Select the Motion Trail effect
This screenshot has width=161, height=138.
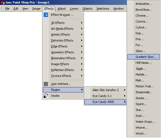click(144, 86)
